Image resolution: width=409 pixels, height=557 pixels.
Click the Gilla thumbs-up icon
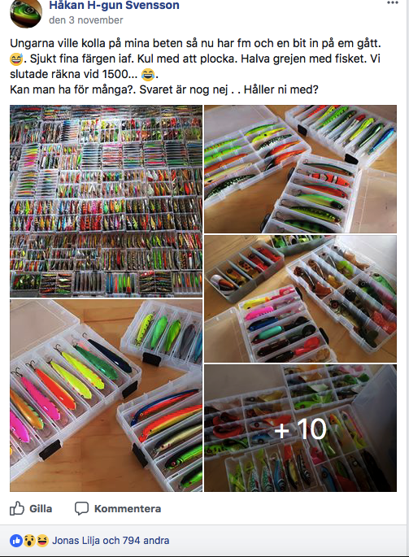point(17,508)
